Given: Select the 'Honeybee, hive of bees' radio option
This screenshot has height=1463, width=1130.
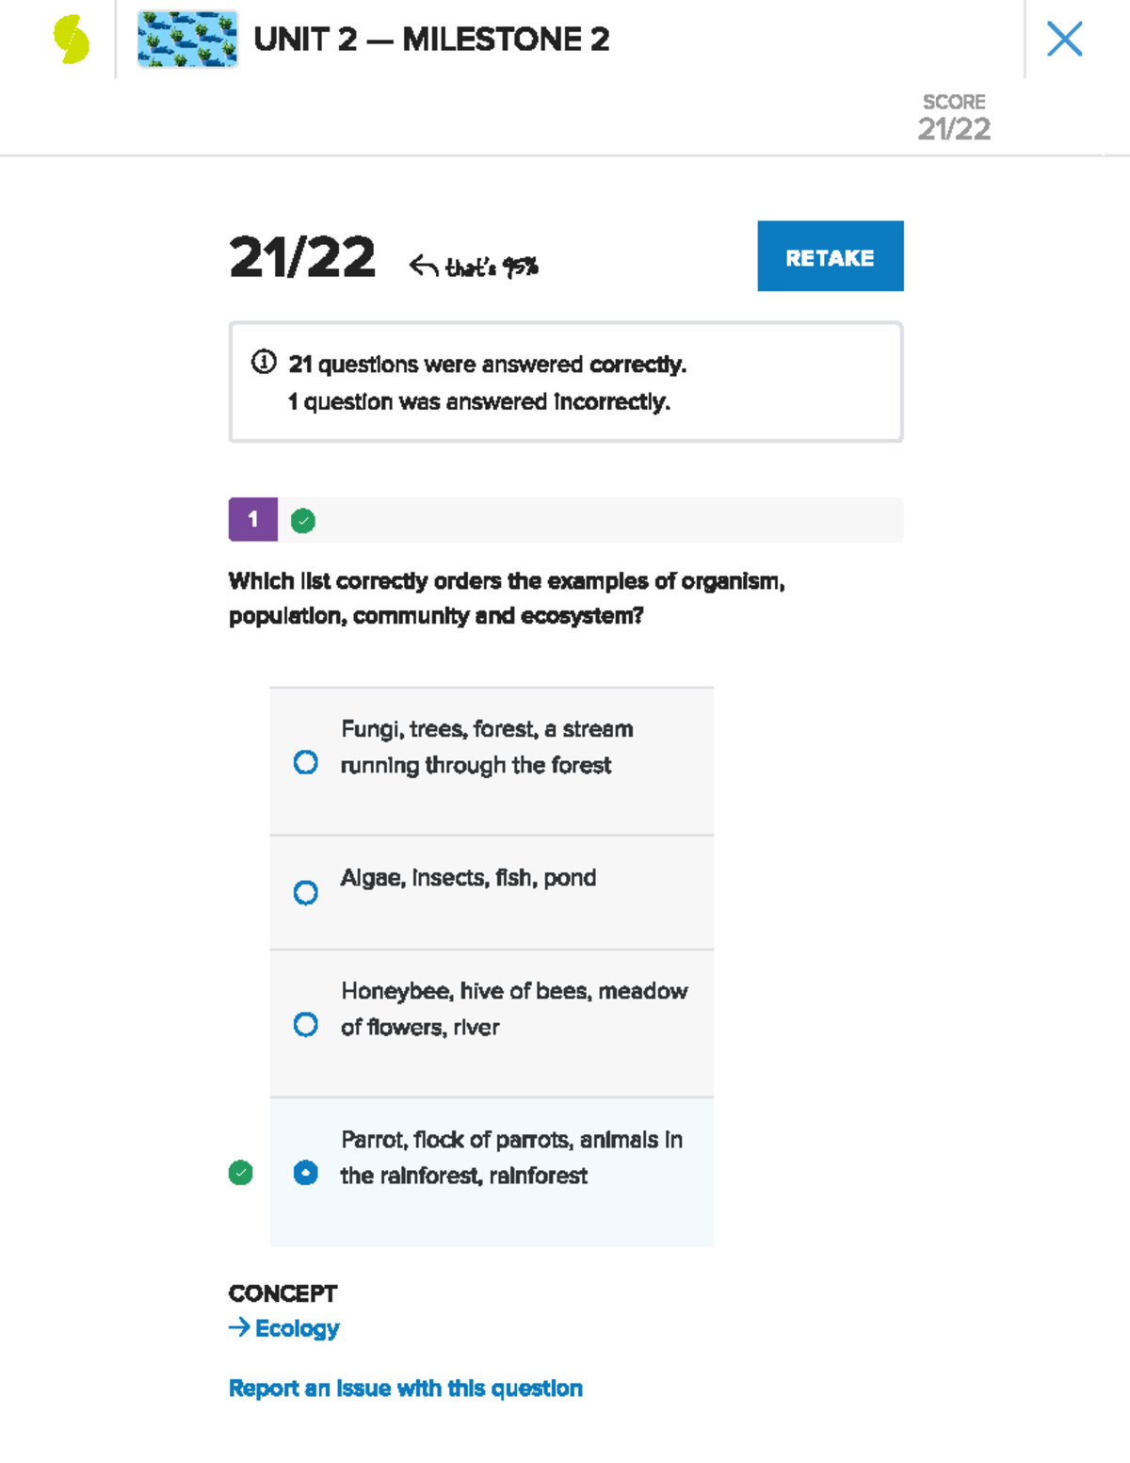Looking at the screenshot, I should coord(305,1024).
